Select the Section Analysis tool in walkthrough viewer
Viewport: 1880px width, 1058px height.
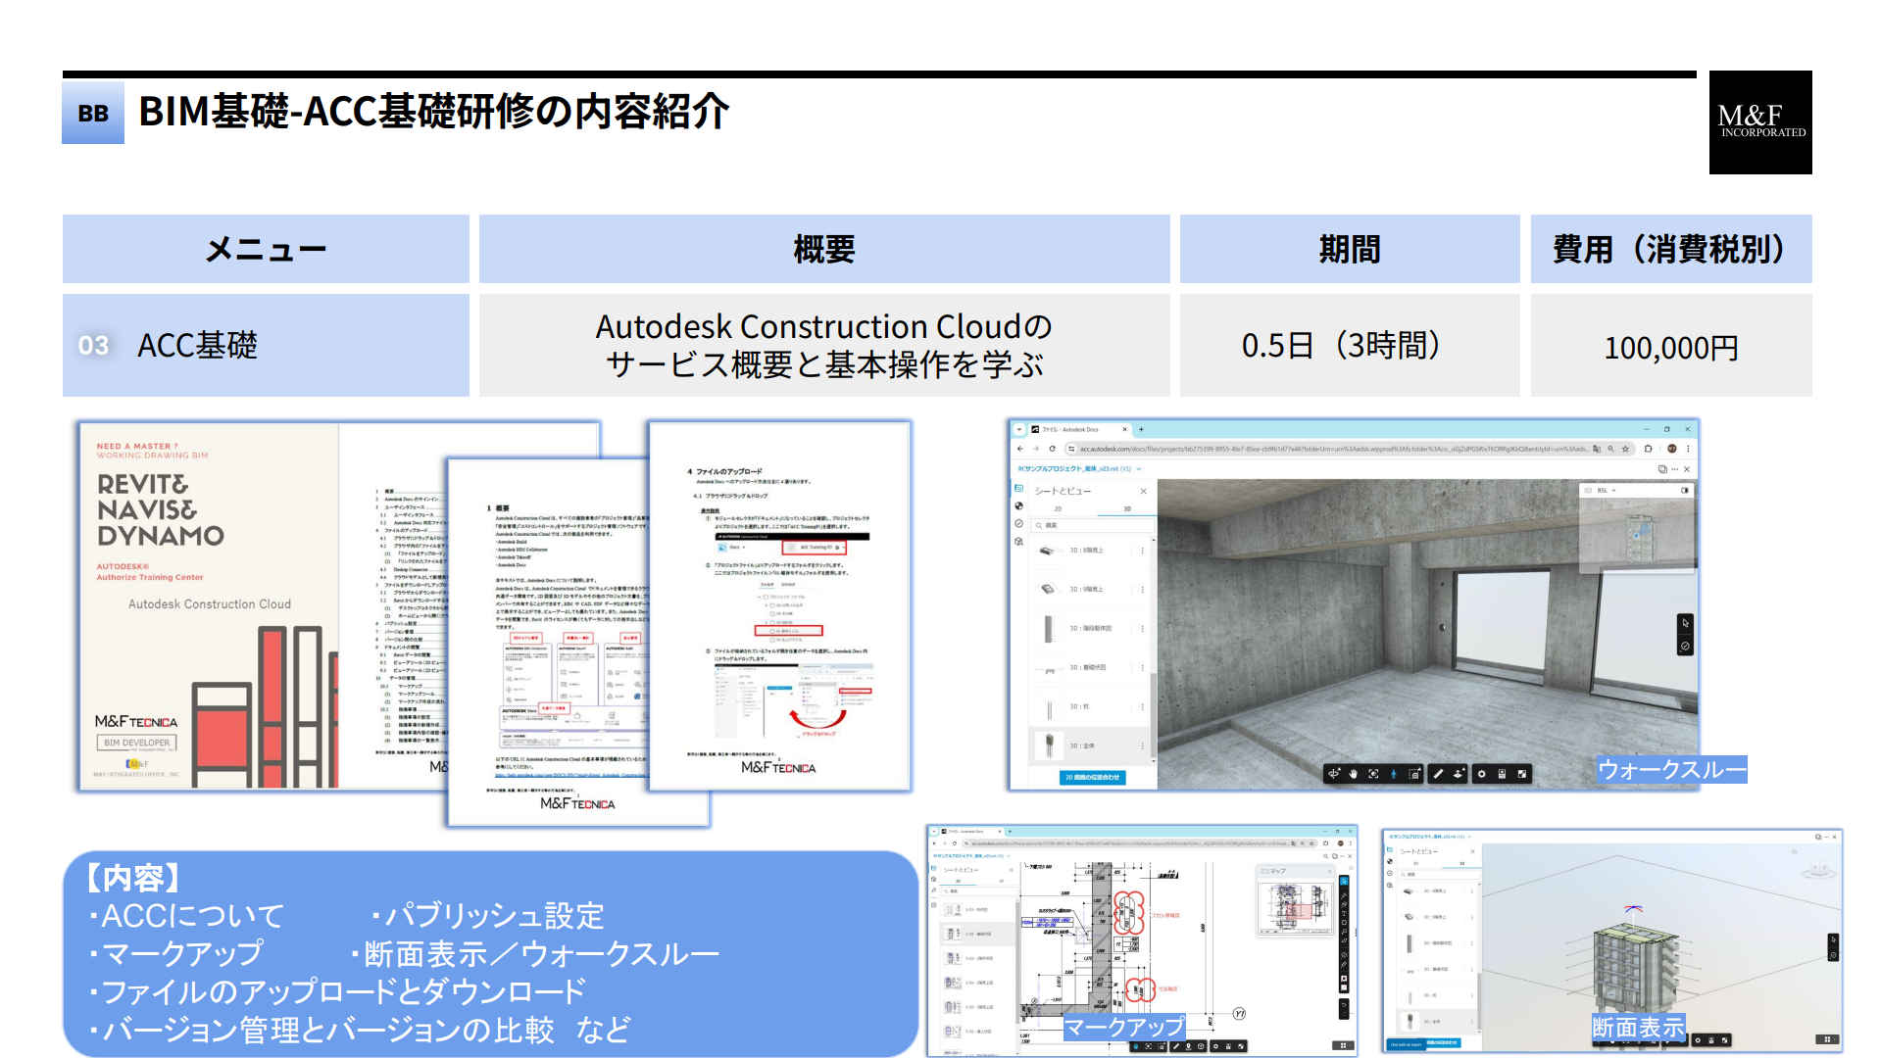tap(1458, 774)
